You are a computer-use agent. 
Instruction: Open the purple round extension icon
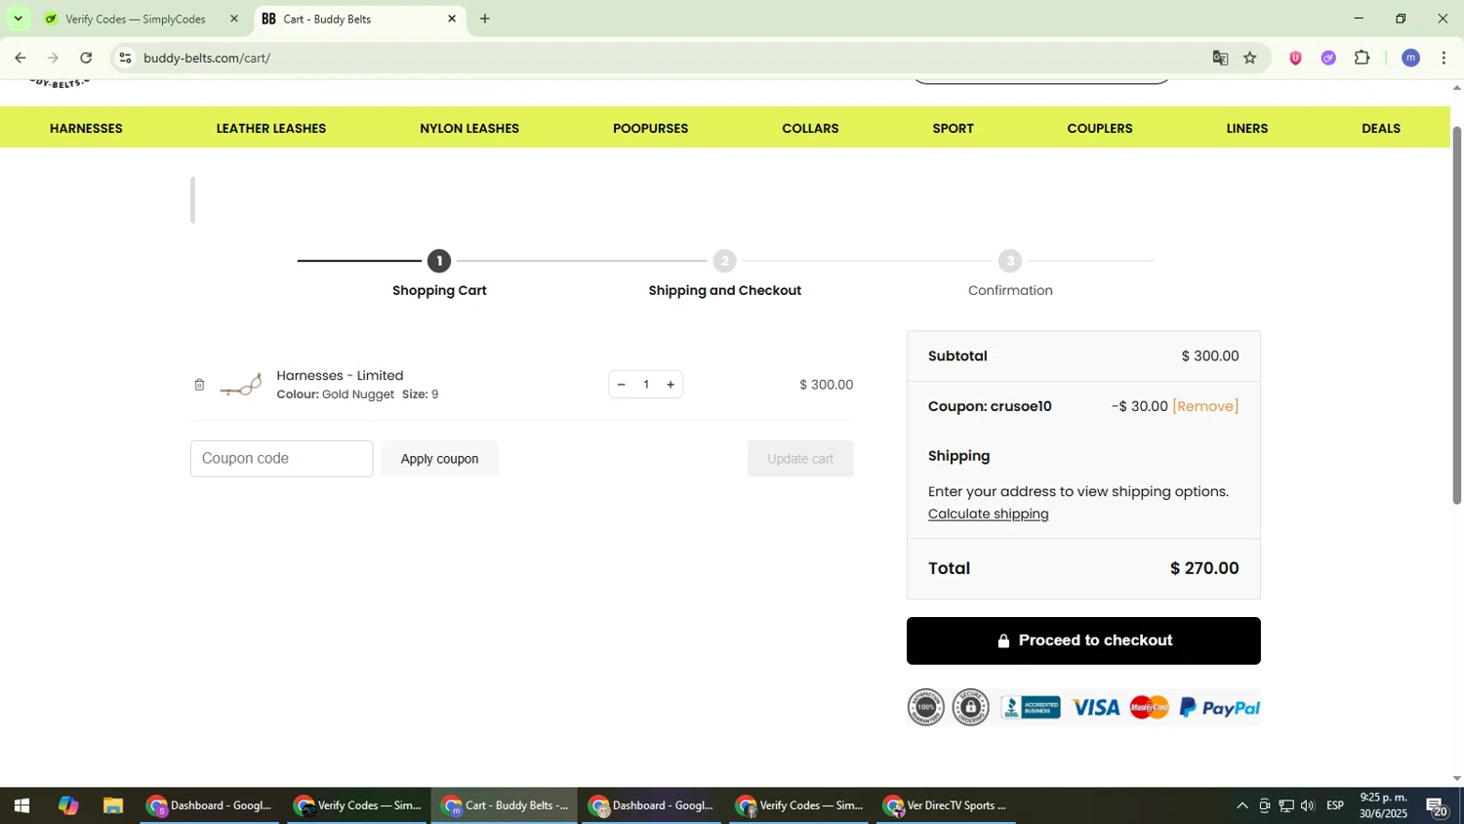[1328, 59]
